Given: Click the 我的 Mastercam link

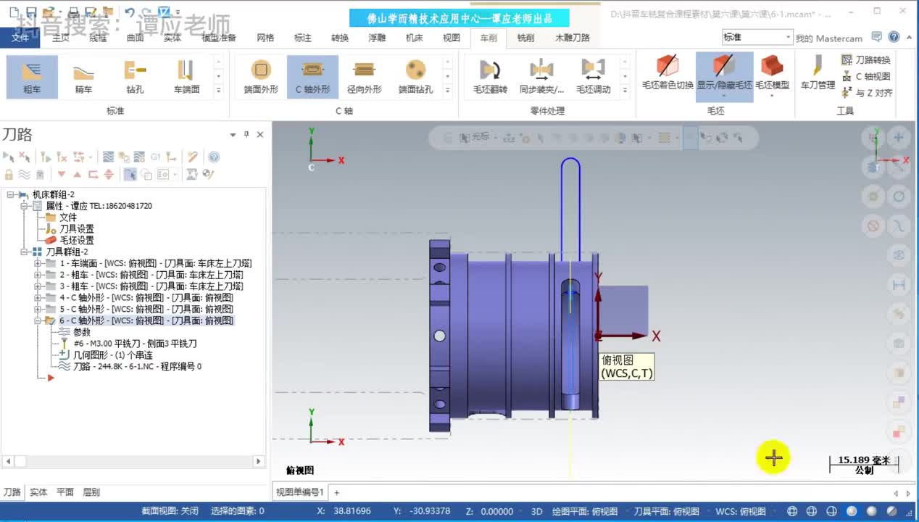Looking at the screenshot, I should tap(829, 38).
